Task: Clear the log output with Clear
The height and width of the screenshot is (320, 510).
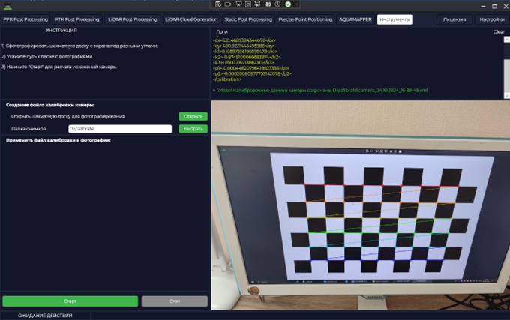Action: coord(499,32)
